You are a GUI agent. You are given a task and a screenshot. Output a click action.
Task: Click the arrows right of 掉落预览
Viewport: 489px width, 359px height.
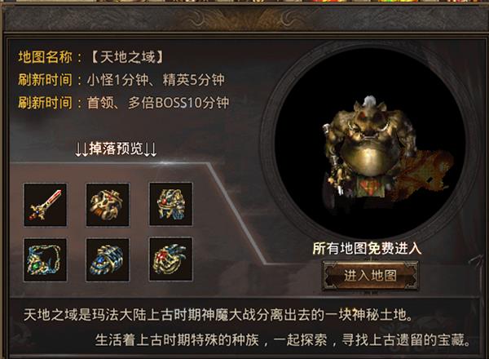click(x=150, y=149)
